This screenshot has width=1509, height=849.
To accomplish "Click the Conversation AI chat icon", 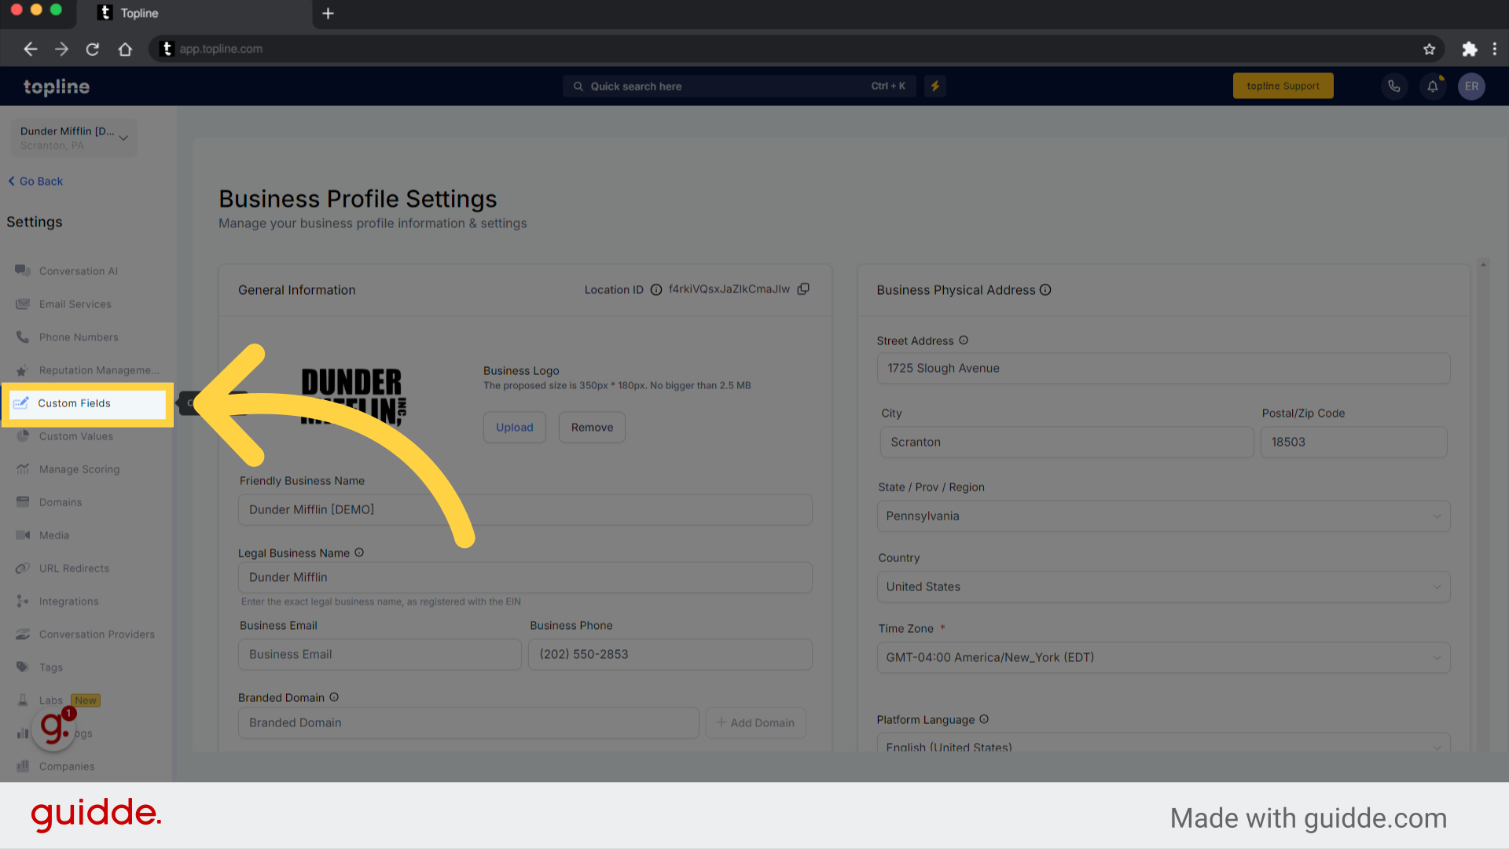I will click(x=23, y=270).
